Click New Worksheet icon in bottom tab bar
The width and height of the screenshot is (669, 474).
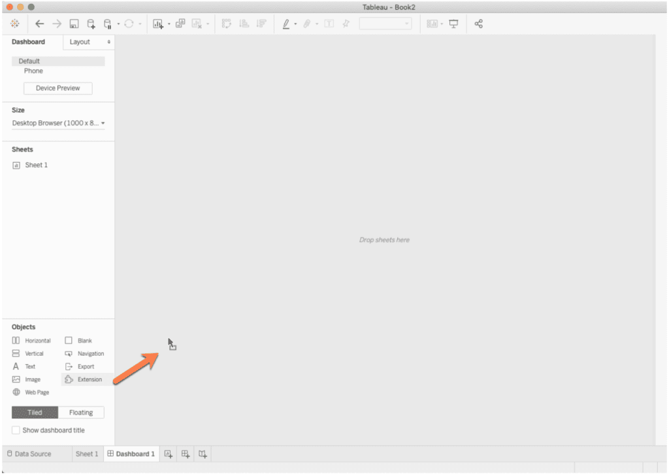(169, 454)
